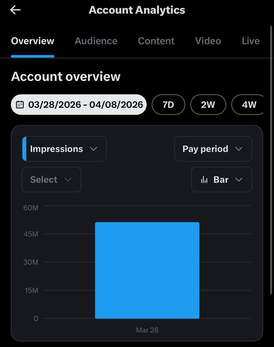Click the Mar 28 axis label

[147, 330]
